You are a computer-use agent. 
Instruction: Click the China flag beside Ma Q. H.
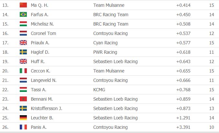tap(23, 5)
